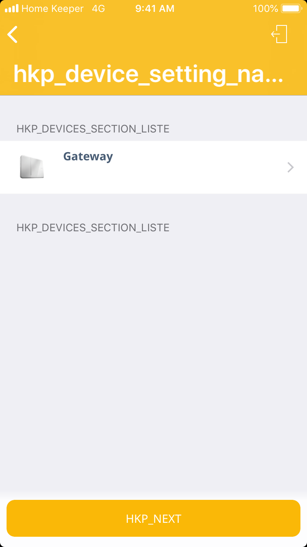Open Gateway details via right chevron

click(x=290, y=167)
